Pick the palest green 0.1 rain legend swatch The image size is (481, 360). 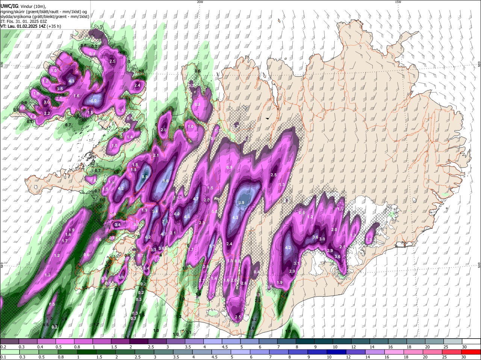(x=9, y=352)
